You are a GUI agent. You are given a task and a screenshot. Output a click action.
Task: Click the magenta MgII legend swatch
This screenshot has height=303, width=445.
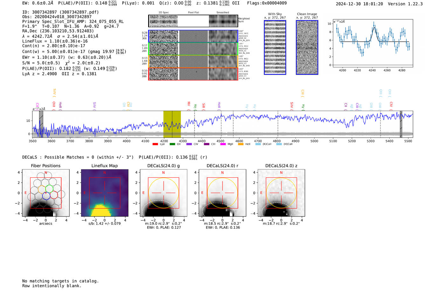coord(223,144)
